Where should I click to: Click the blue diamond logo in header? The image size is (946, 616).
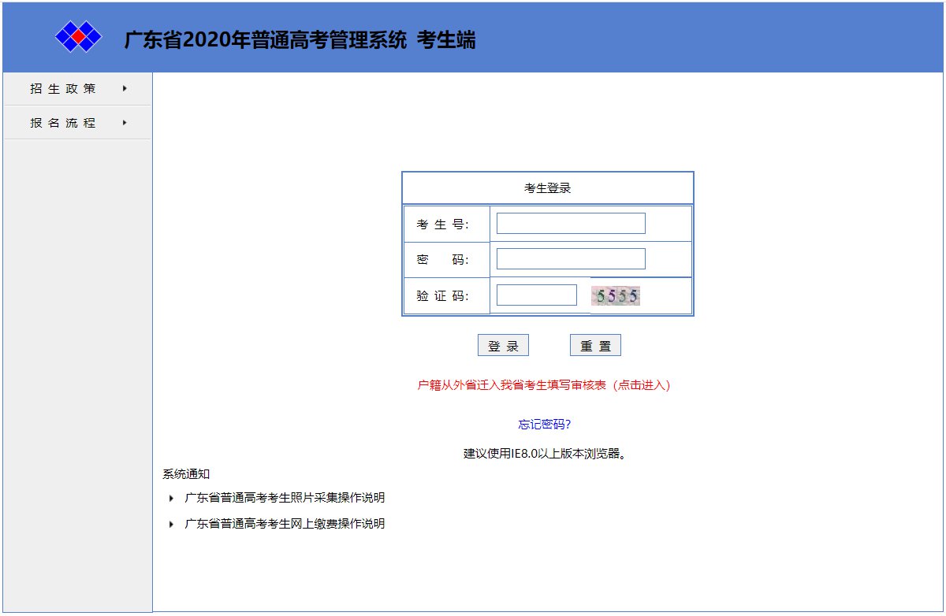[79, 36]
